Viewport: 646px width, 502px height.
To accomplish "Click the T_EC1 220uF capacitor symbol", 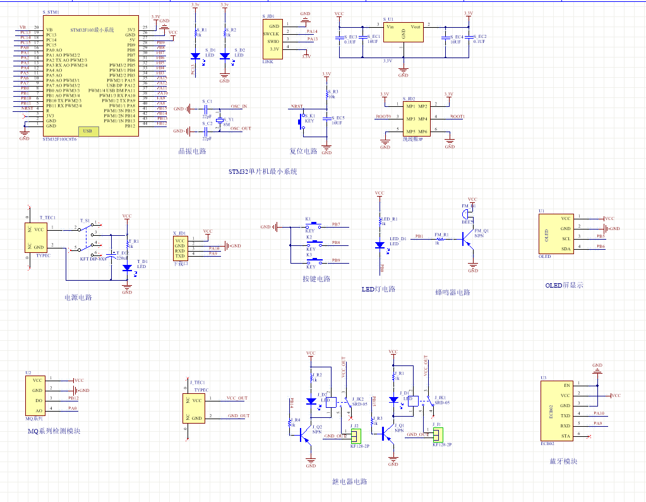I will (112, 256).
